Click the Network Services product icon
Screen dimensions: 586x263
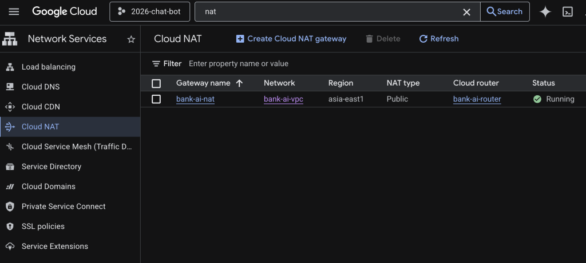coord(10,39)
